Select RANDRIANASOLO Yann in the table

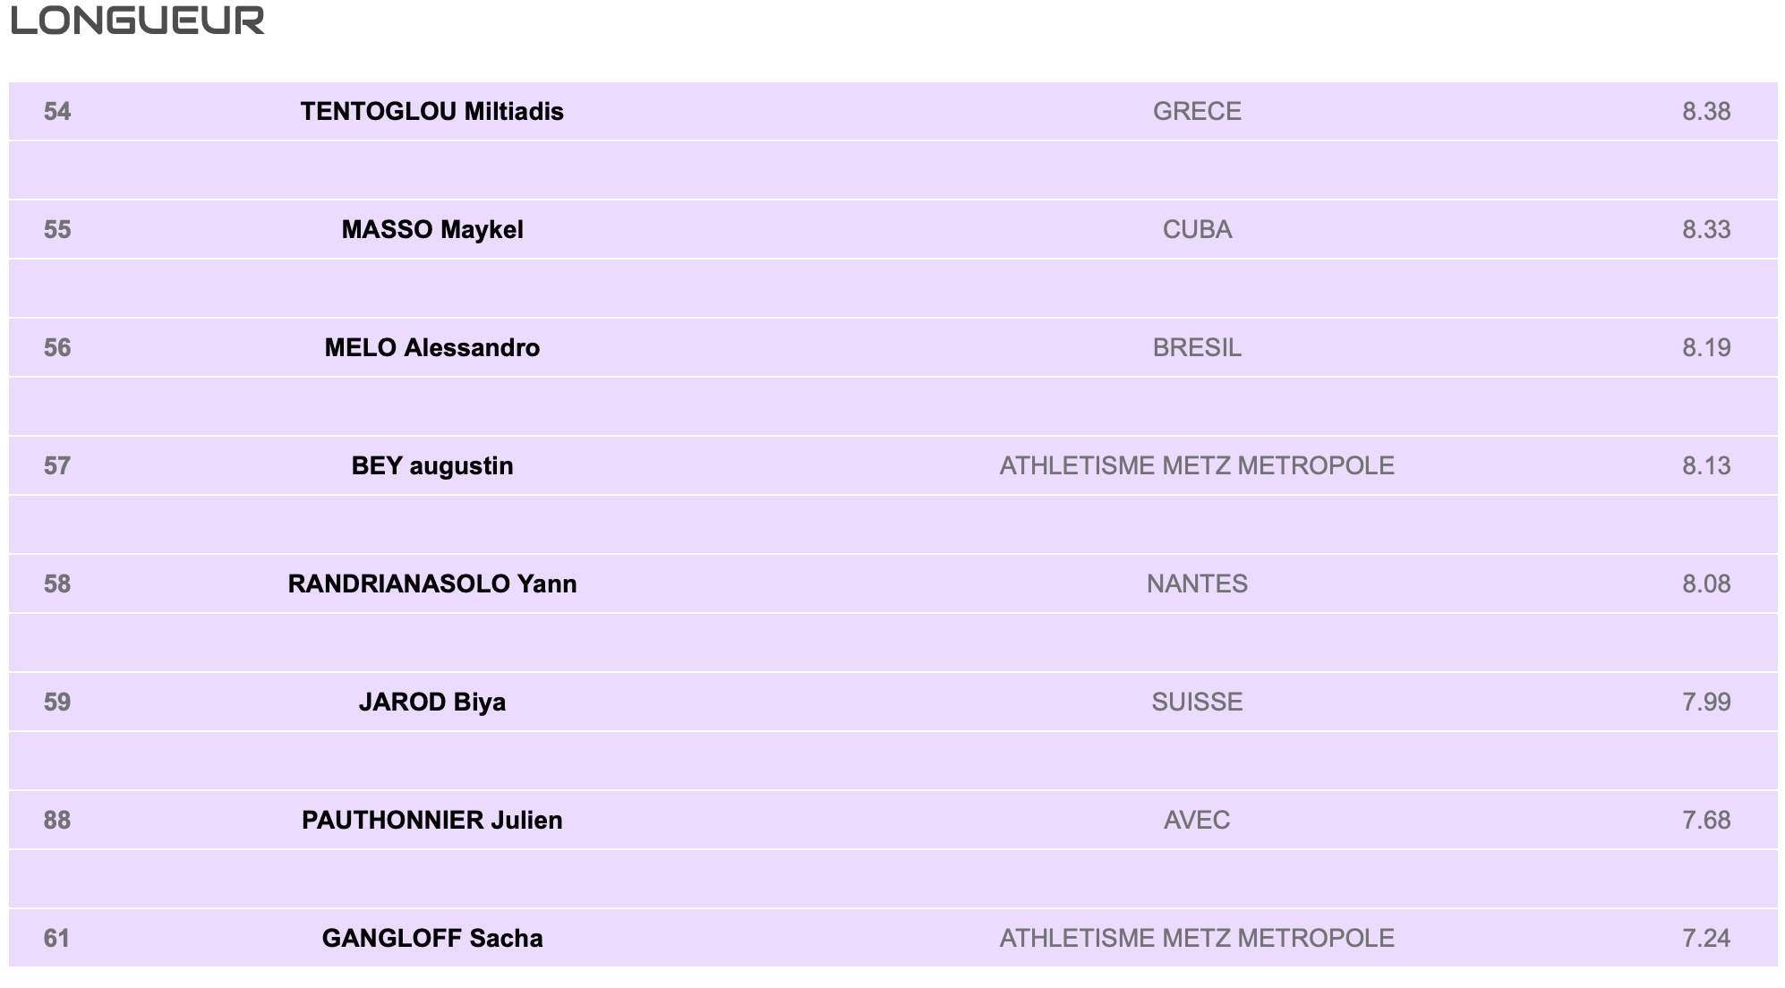431,584
